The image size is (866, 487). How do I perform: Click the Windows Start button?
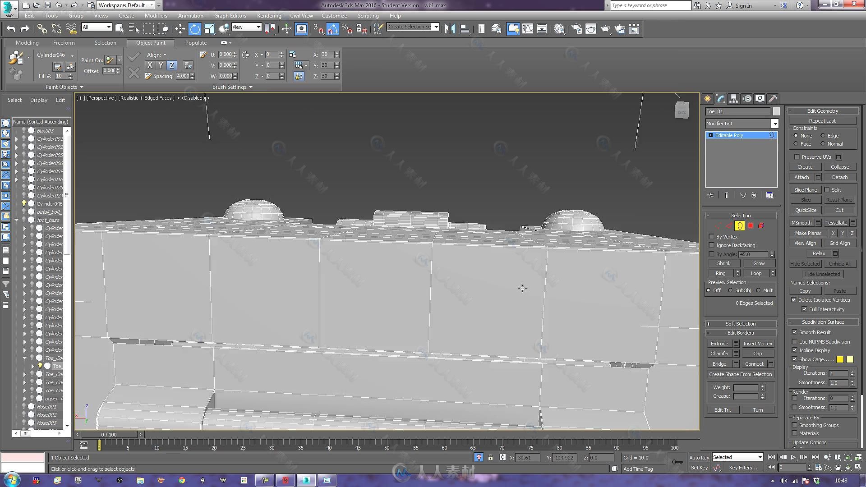(11, 480)
